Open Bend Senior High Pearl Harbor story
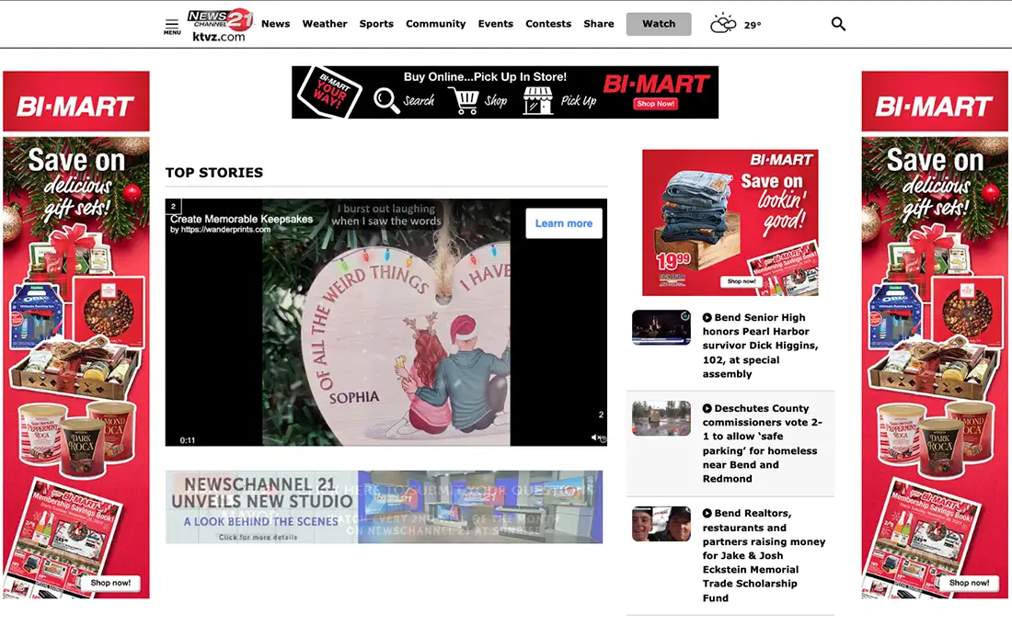The image size is (1012, 625). point(760,346)
